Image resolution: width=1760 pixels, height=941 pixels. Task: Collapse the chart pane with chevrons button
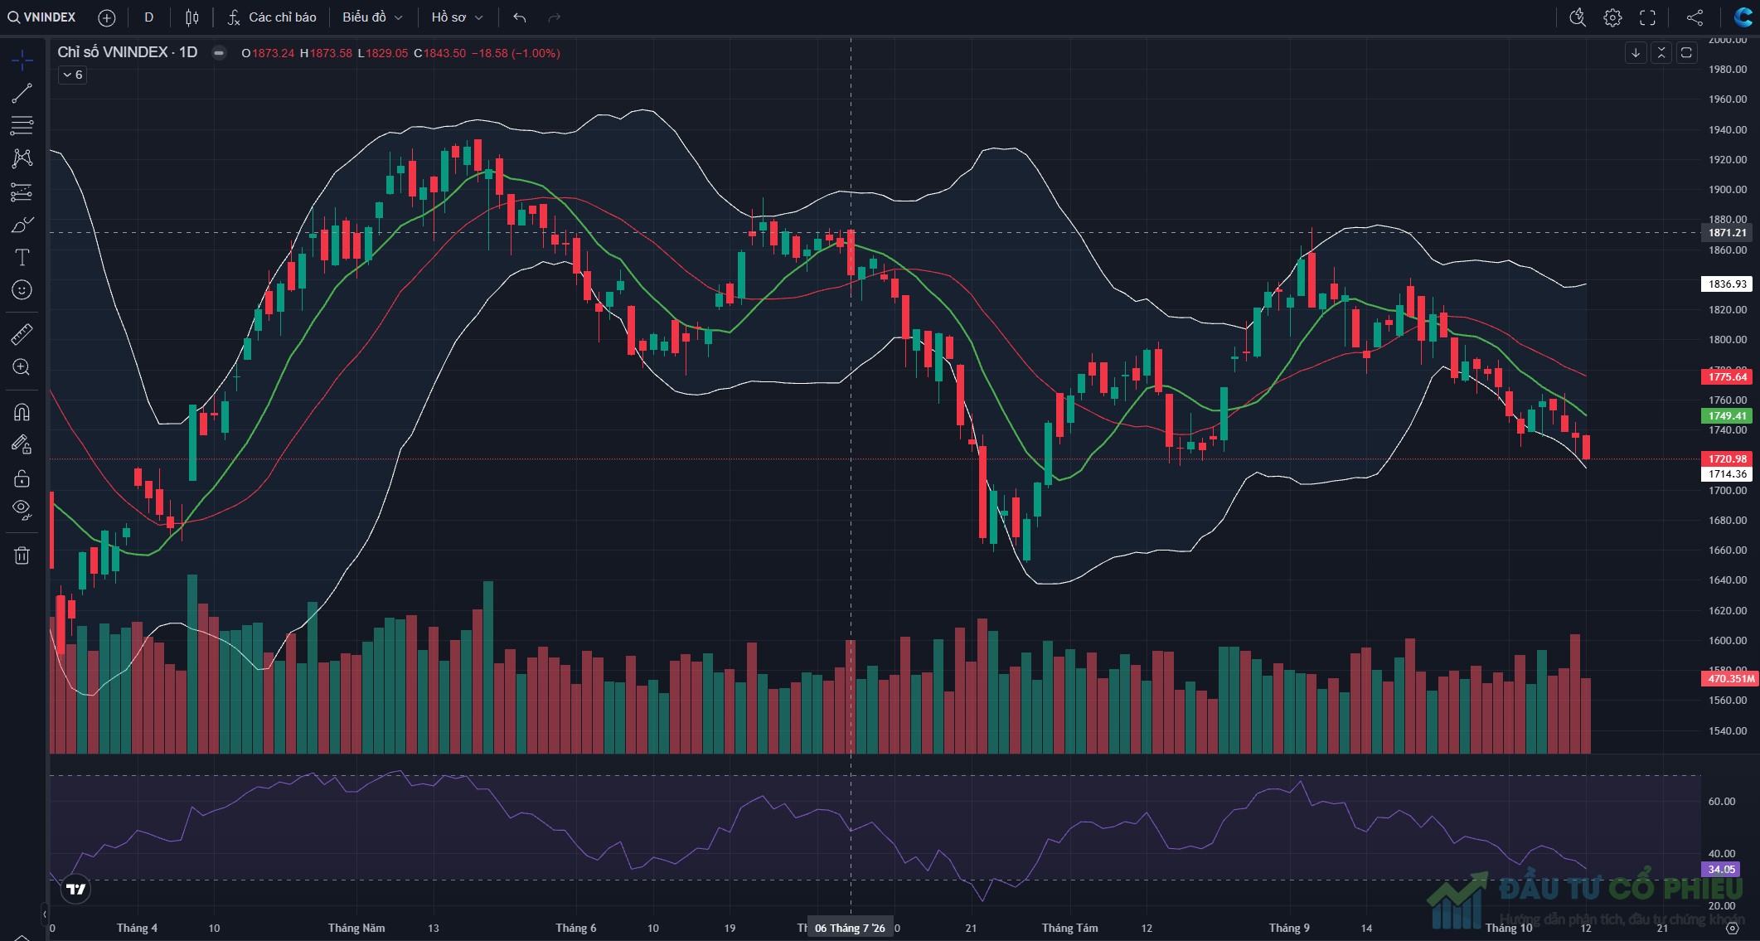pyautogui.click(x=1661, y=53)
